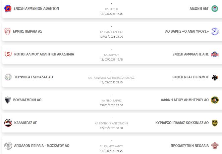Click the ΝΟΤΙΟΙ ΑΛΙΜΟΥ ΑΘΛΗΤΙΚΗ ΑΚΑΔΗΜΙΑ name
This screenshot has height=154, width=222.
click(x=44, y=54)
